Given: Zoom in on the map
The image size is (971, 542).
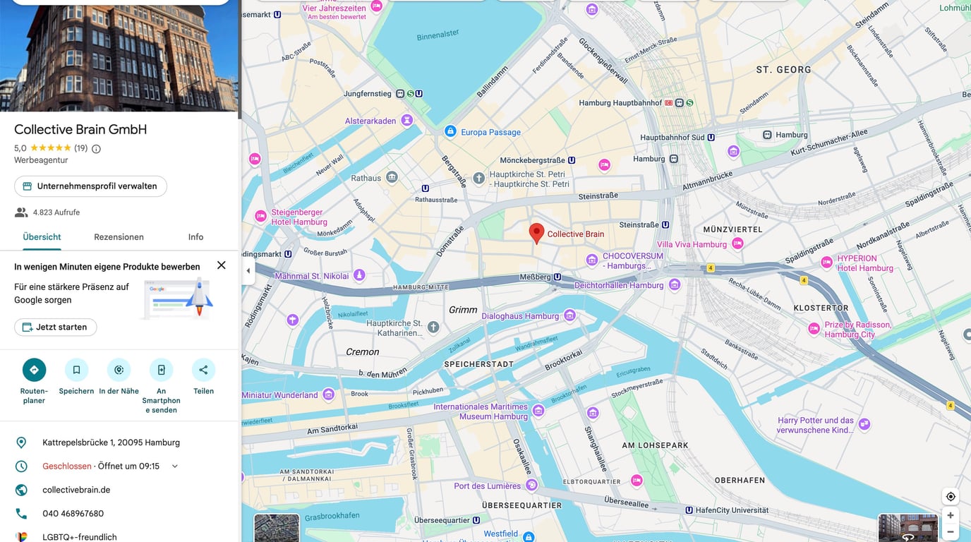Looking at the screenshot, I should click(x=951, y=515).
